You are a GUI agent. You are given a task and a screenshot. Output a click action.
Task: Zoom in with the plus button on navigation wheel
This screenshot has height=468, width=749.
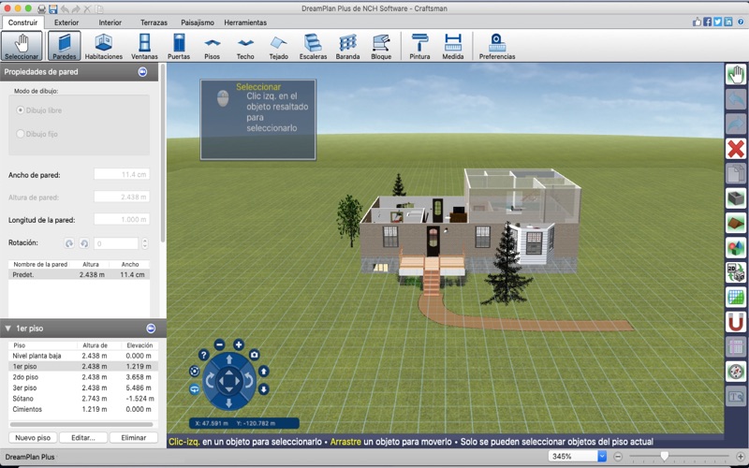(239, 344)
